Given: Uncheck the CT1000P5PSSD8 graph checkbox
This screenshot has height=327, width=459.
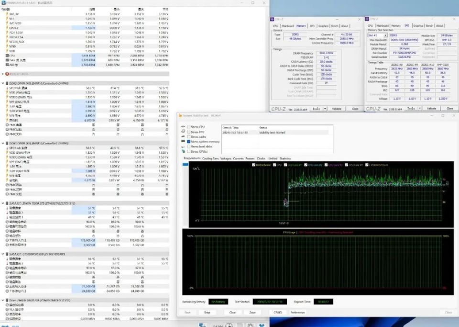Looking at the screenshot, I should 367,165.
